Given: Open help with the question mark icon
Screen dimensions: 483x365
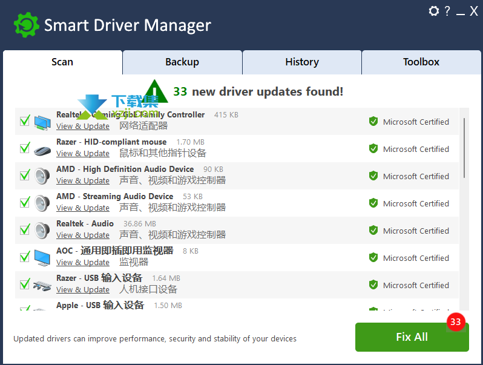Looking at the screenshot, I should point(447,11).
